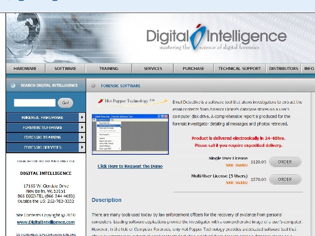This screenshot has height=236, width=315.
Task: Expand the Forensic Services arrow
Action: pyautogui.click(x=82, y=147)
